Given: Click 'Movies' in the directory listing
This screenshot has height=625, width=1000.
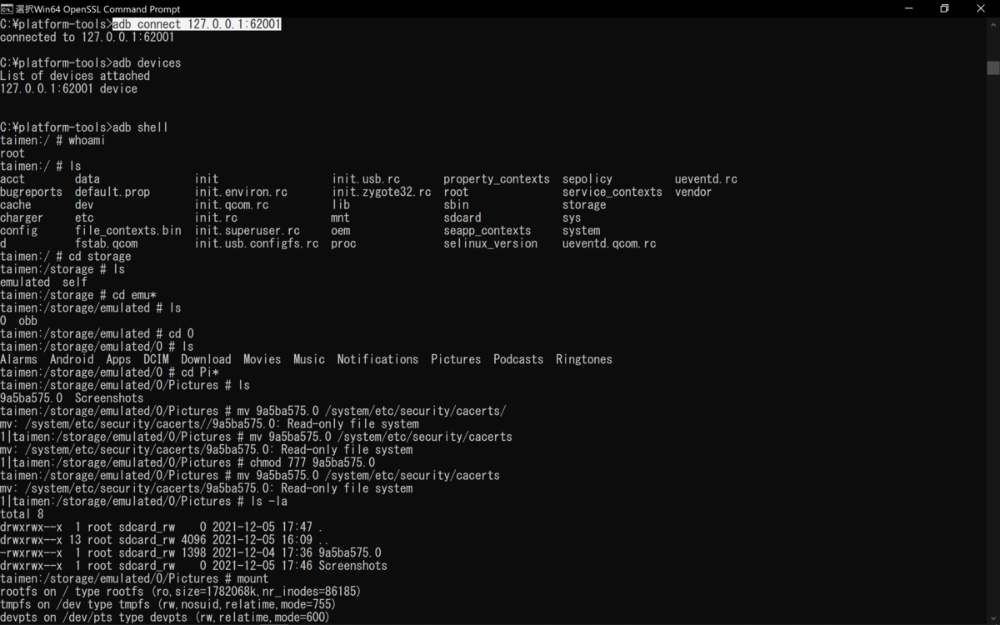Looking at the screenshot, I should [262, 359].
